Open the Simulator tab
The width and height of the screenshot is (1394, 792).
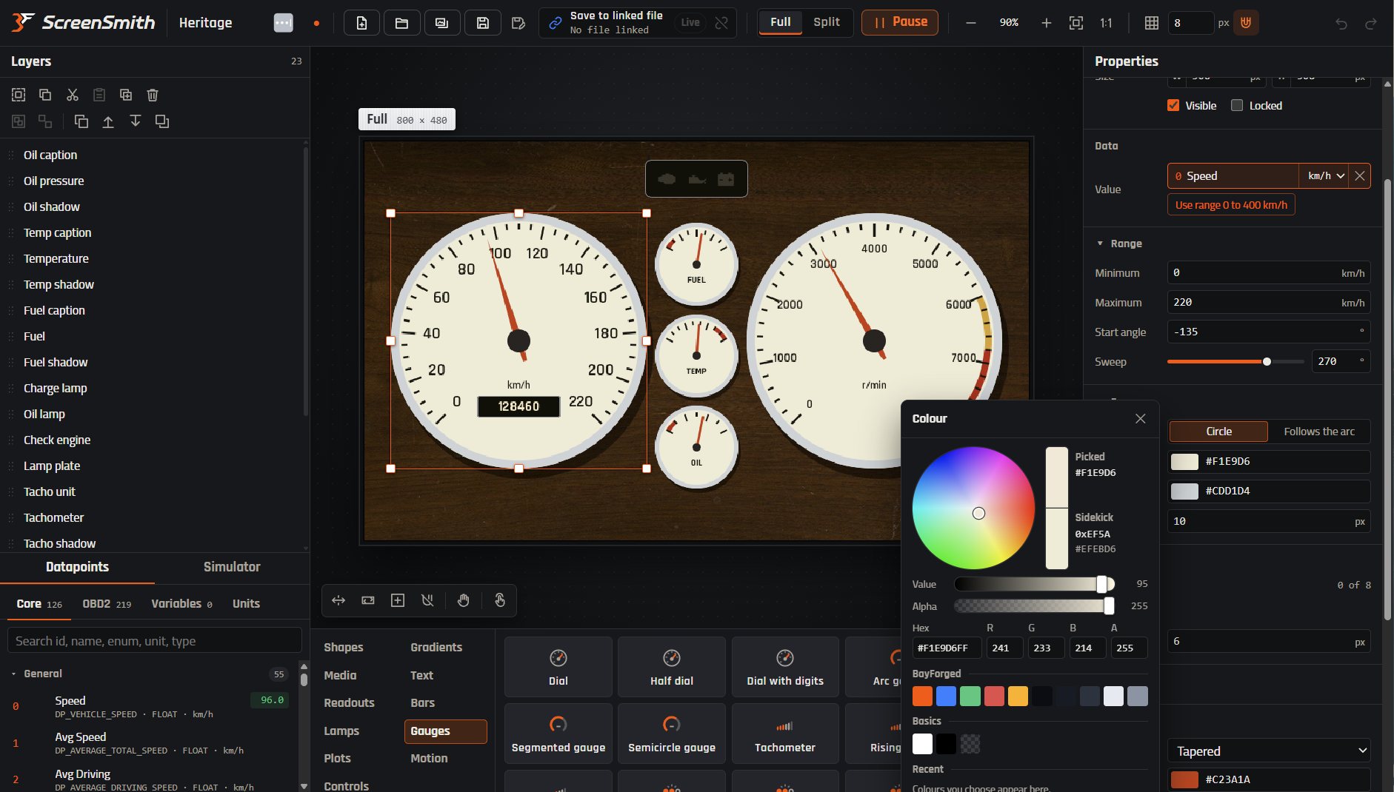coord(232,567)
